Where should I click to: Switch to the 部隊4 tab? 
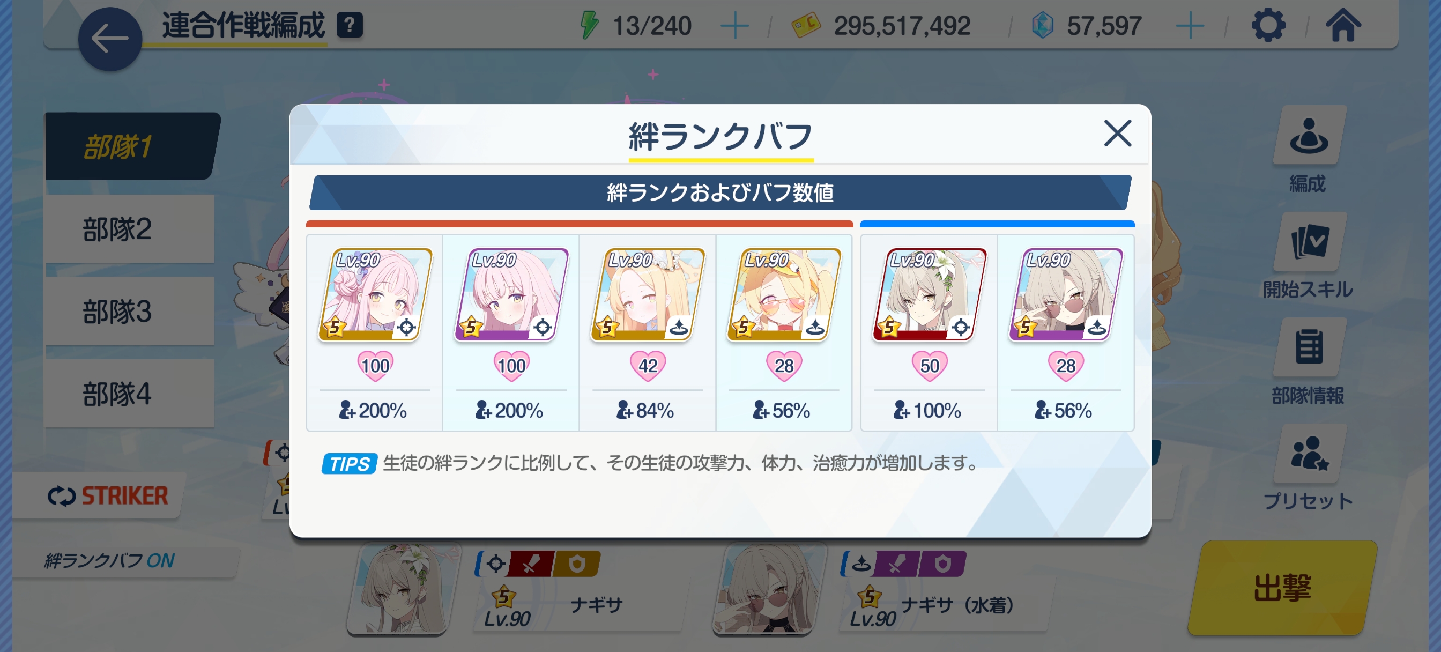click(x=129, y=394)
